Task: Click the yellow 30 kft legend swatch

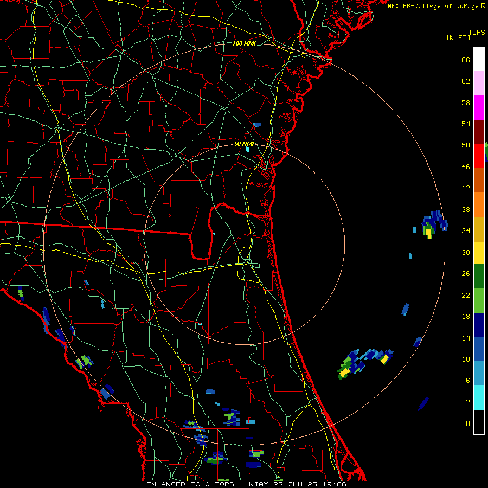Action: point(479,253)
